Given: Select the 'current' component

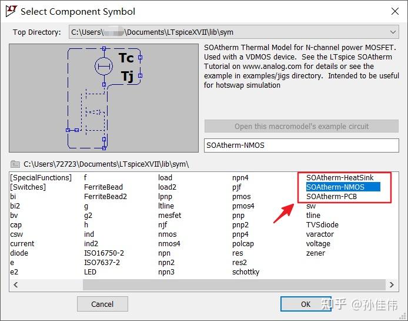Looking at the screenshot, I should pos(22,244).
